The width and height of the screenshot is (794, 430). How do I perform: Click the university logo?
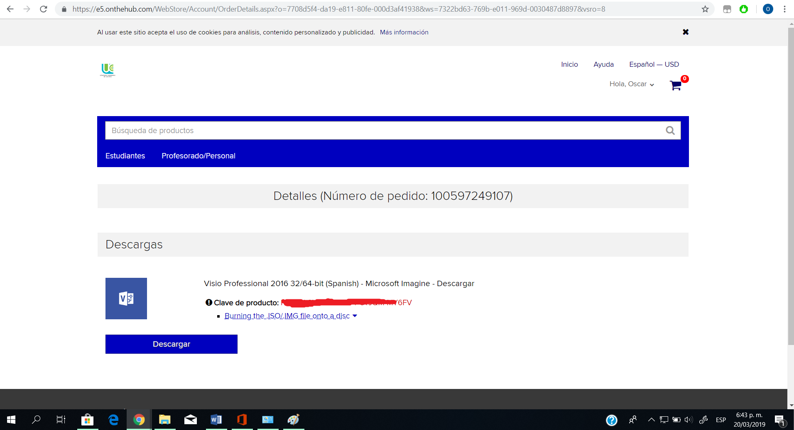click(108, 70)
